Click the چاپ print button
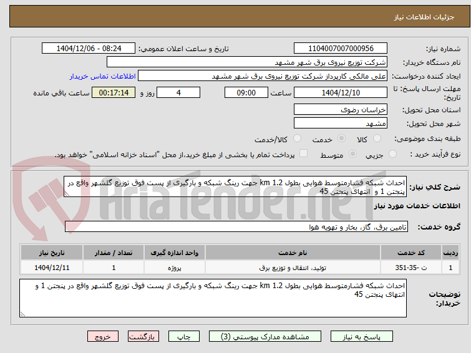471x353 pixels. (184, 337)
